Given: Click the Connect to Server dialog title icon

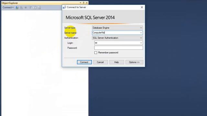Looking at the screenshot, I should 64,7.
